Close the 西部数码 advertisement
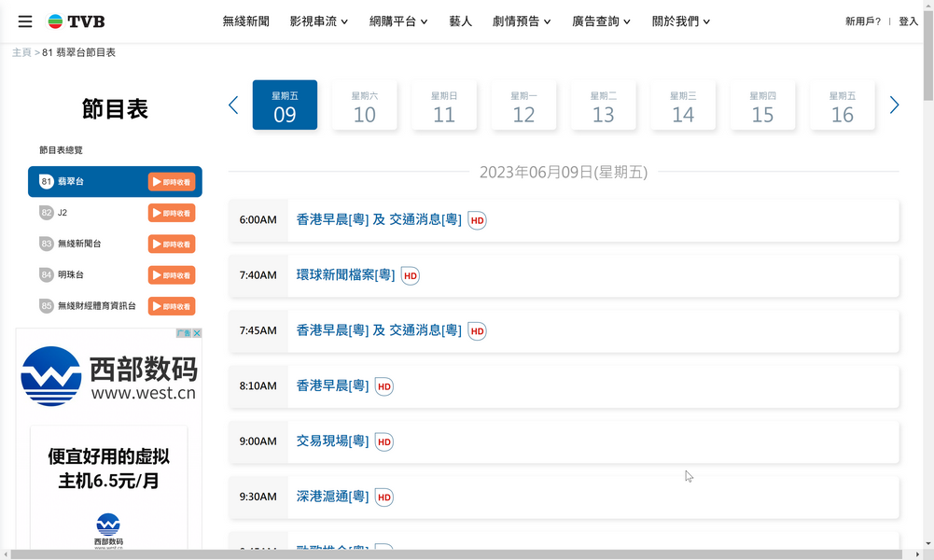 click(197, 333)
